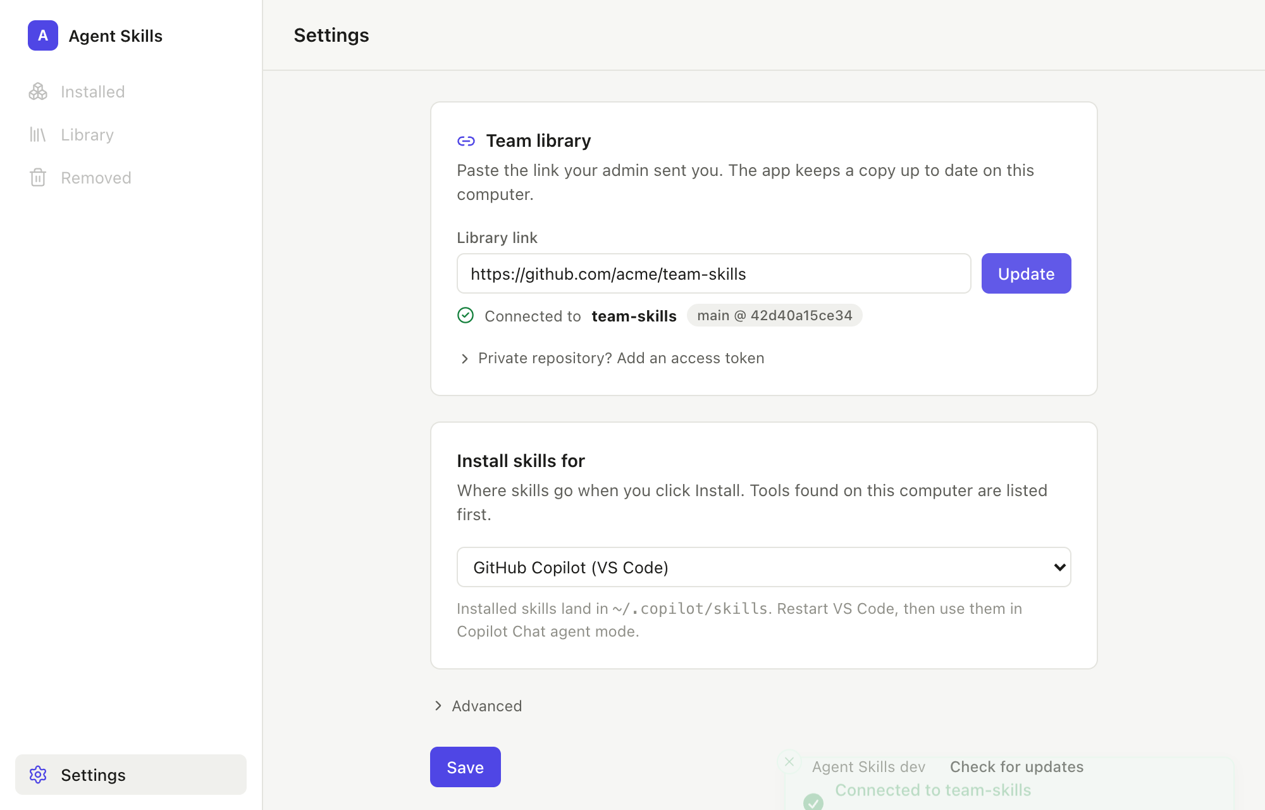Screen dimensions: 1265x810
Task: Click the green connected checkmark icon
Action: [x=466, y=315]
